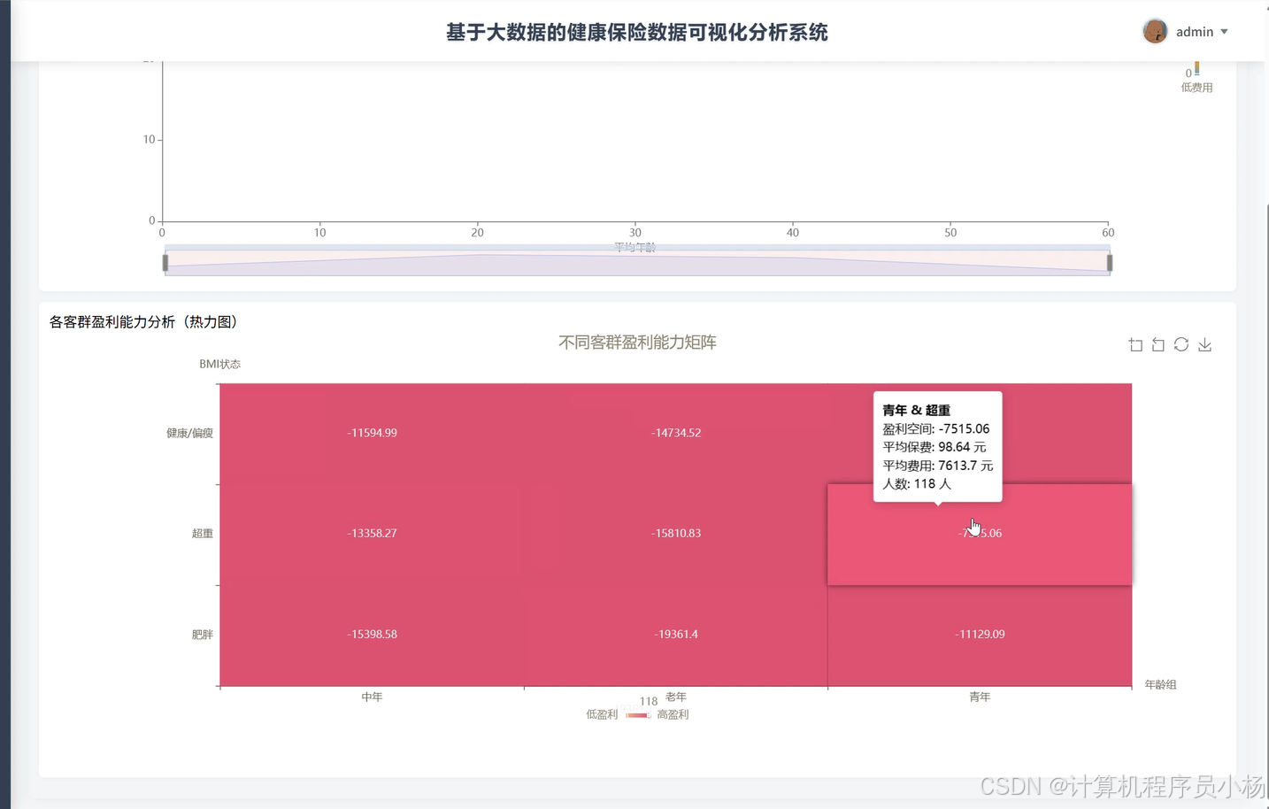Click the 不同客群盈利能力矩阵 chart title
The image size is (1269, 809).
tap(637, 343)
